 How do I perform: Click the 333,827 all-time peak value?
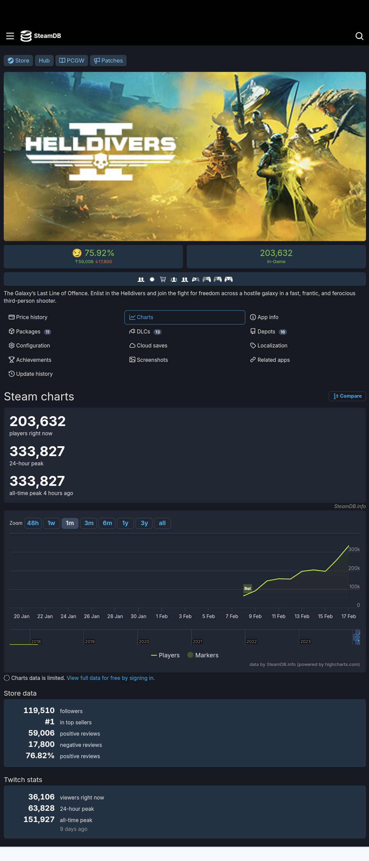pos(37,481)
